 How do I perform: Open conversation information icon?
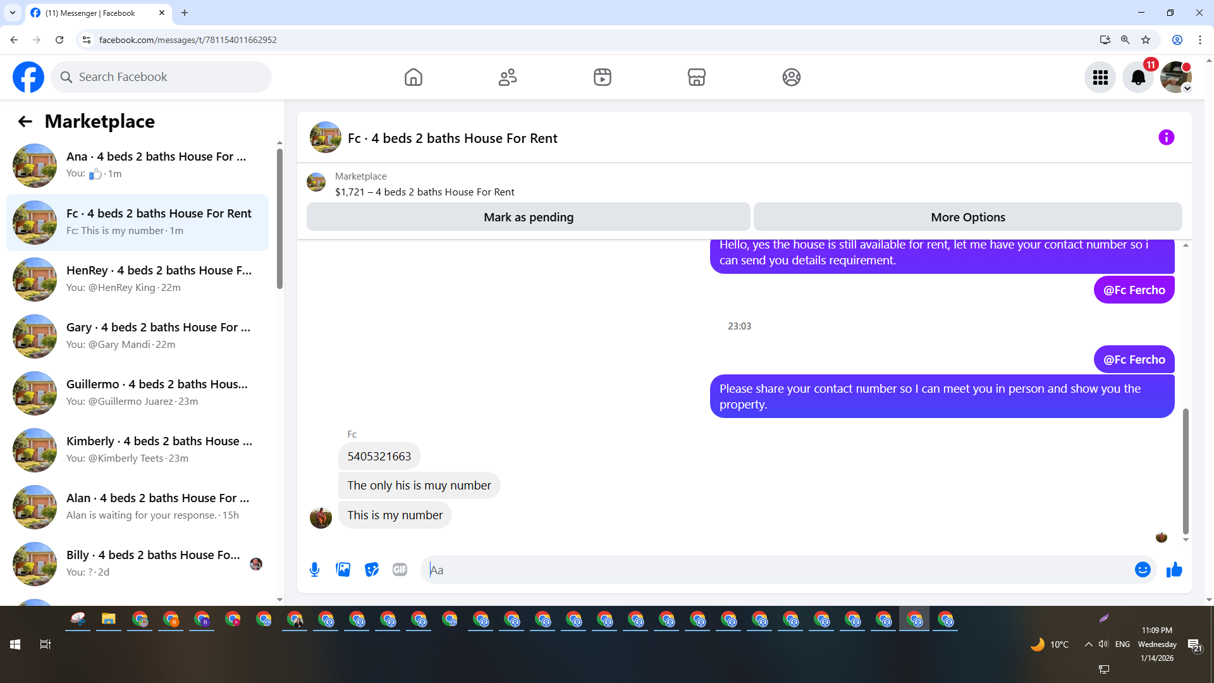pyautogui.click(x=1166, y=138)
